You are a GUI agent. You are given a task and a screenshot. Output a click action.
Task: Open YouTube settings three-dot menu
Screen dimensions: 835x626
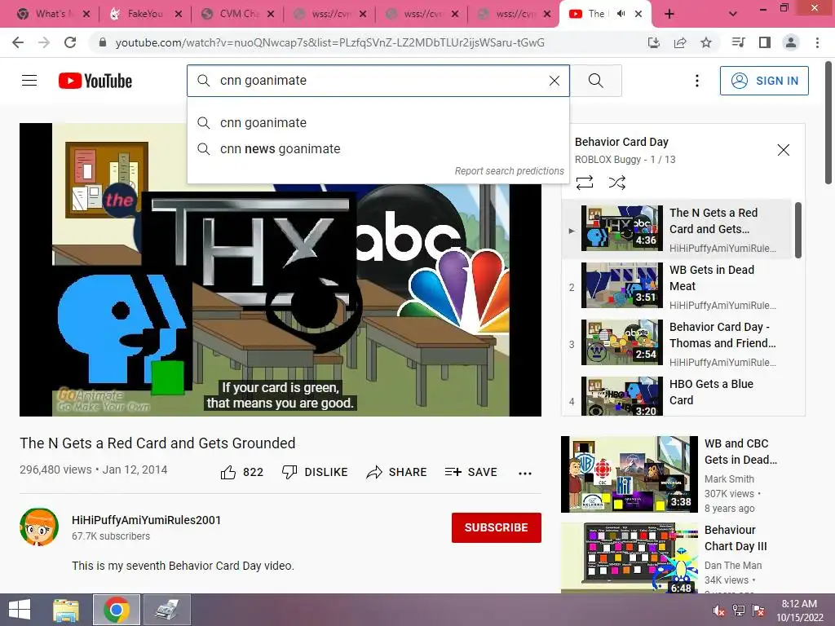696,81
